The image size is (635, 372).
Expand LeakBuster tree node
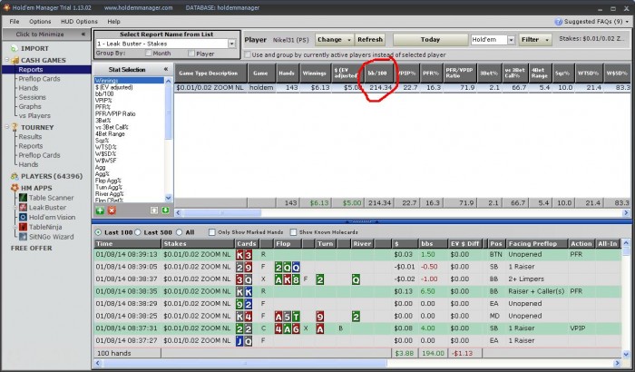(x=15, y=208)
